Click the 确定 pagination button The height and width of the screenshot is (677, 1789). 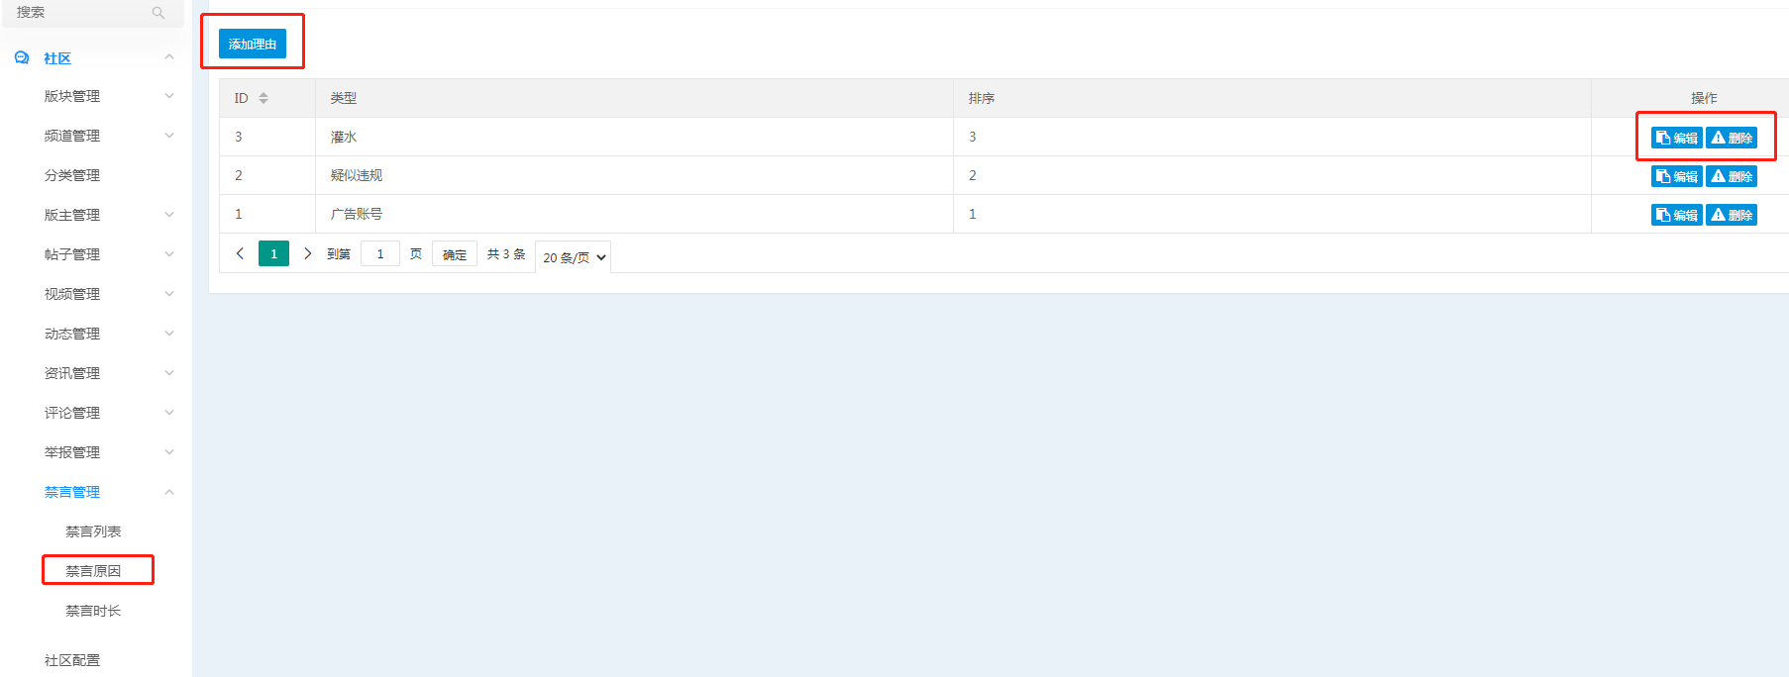455,254
